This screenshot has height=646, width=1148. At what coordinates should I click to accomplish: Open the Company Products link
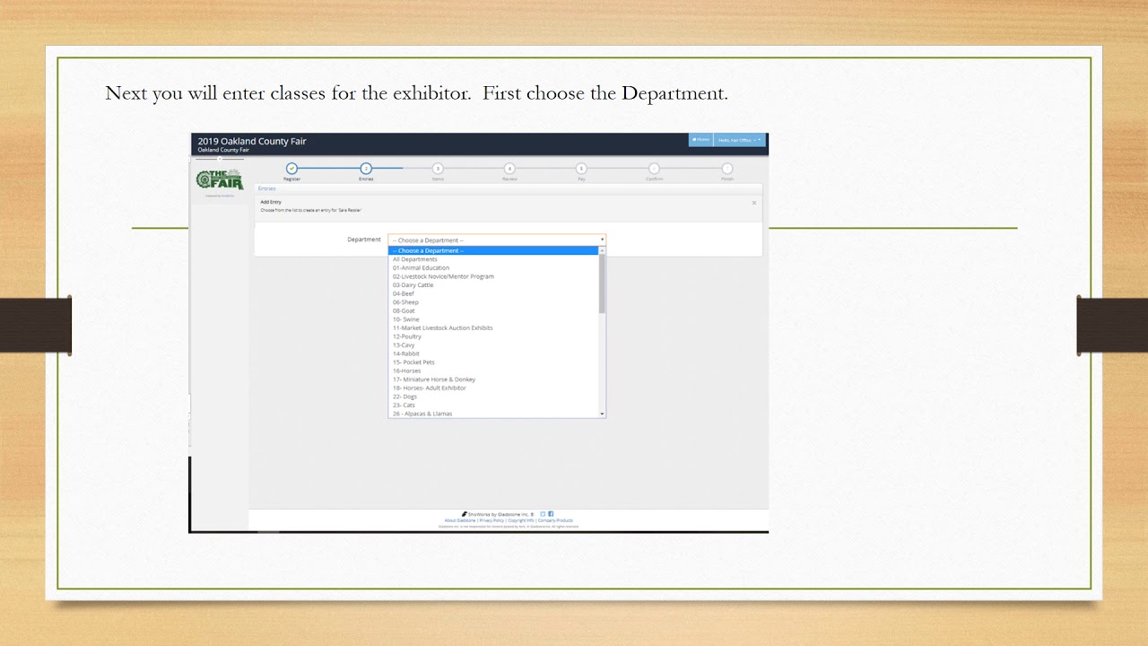coord(555,520)
